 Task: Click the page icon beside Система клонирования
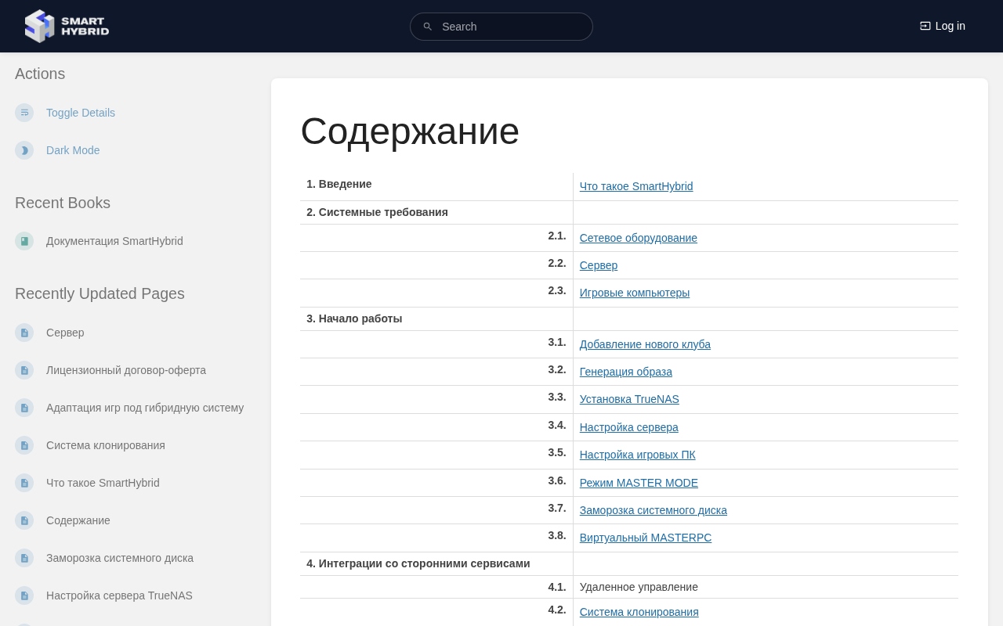click(x=24, y=445)
